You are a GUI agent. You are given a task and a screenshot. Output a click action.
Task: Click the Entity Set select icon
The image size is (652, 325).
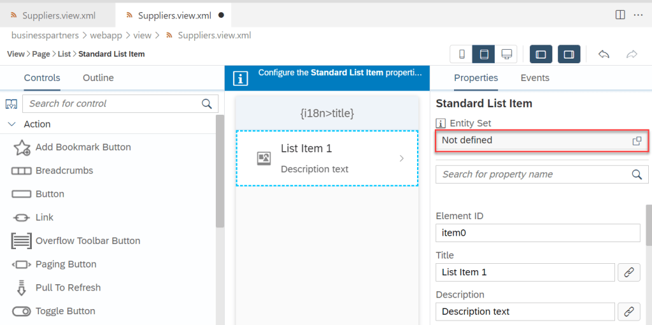point(637,141)
